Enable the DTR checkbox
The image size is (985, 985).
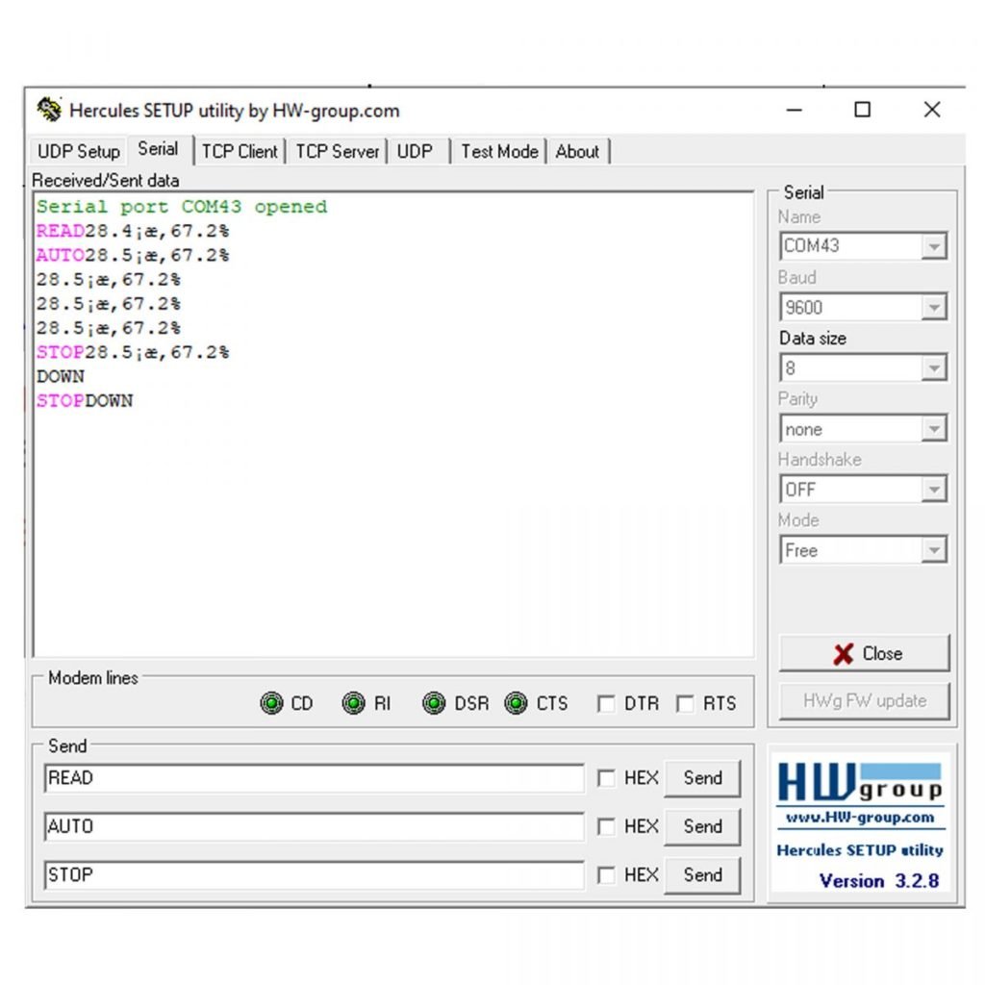(x=606, y=704)
